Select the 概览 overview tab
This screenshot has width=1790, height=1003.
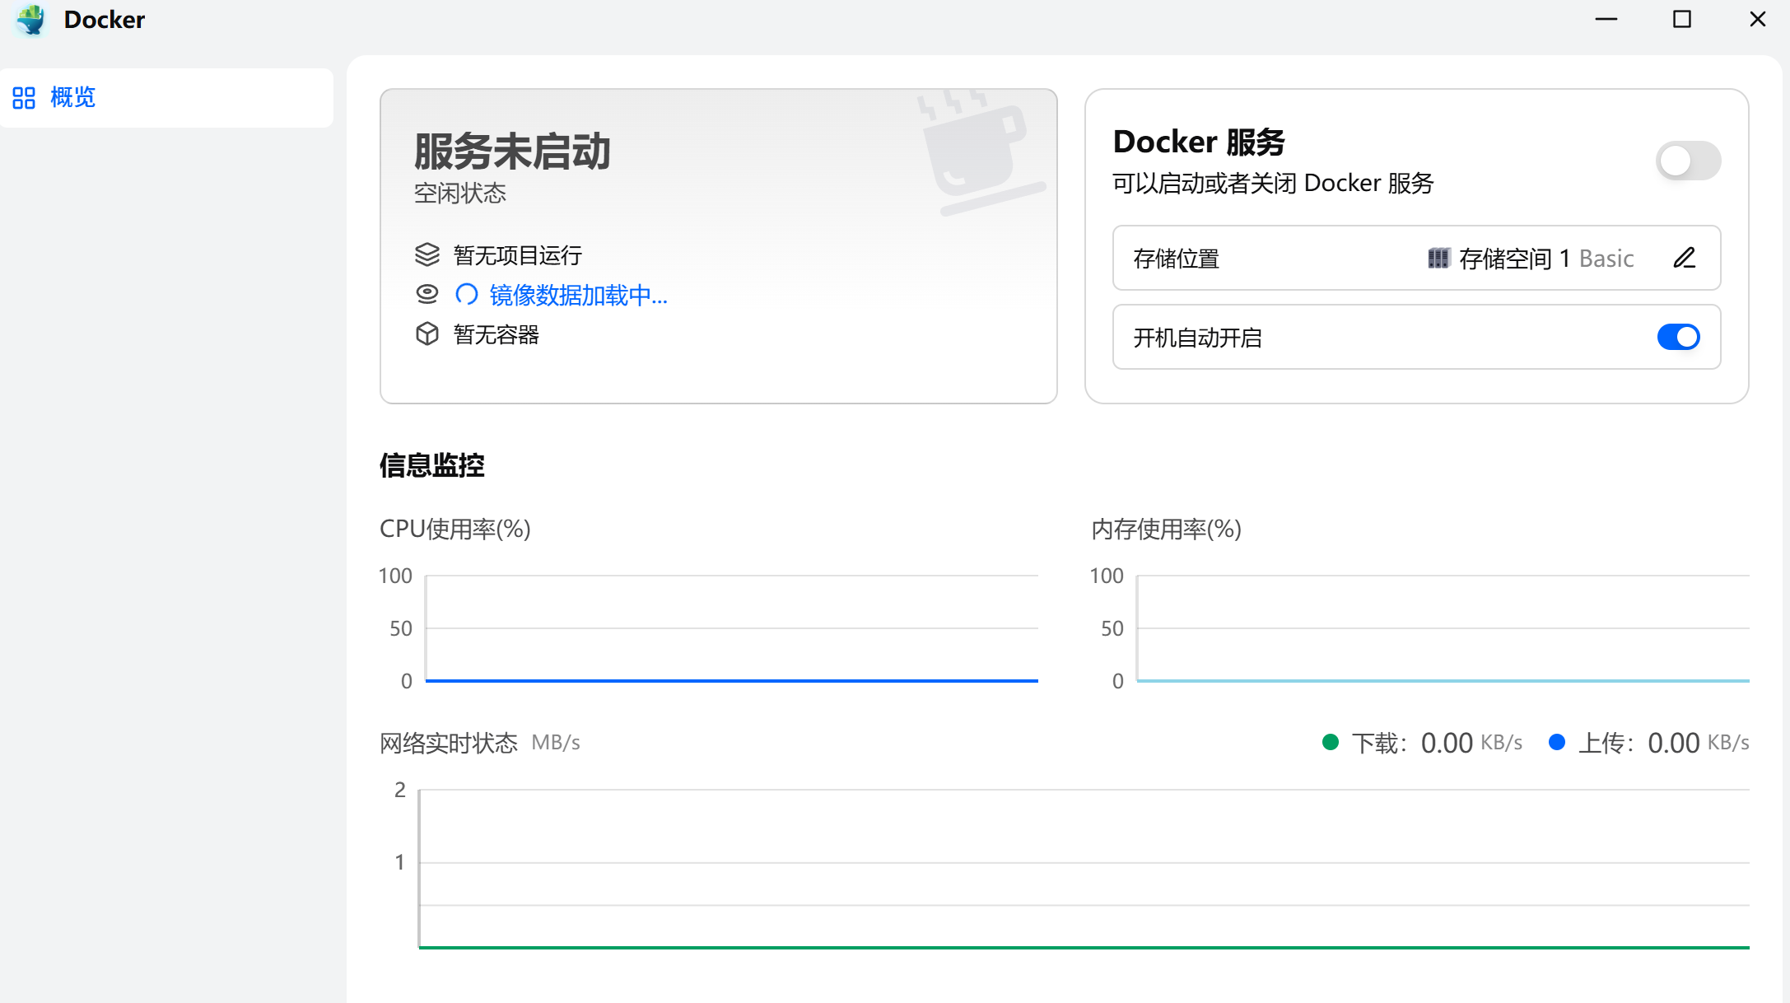point(72,98)
